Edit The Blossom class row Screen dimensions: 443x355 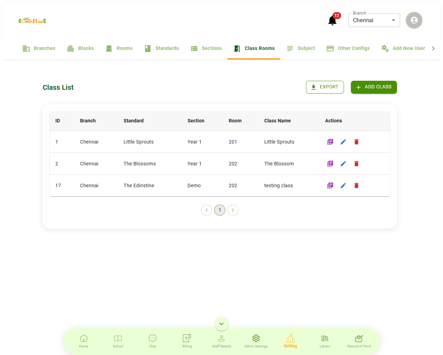click(x=343, y=164)
